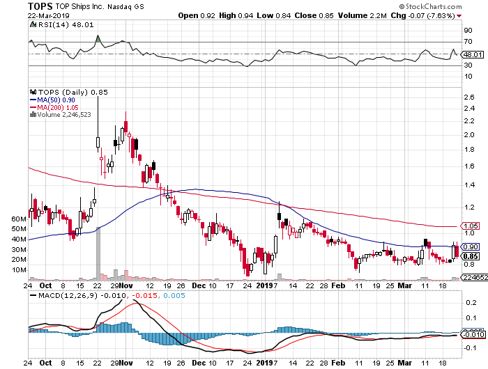This screenshot has width=488, height=369.
Task: Click the Nasdaq GS exchange label
Action: [x=125, y=6]
